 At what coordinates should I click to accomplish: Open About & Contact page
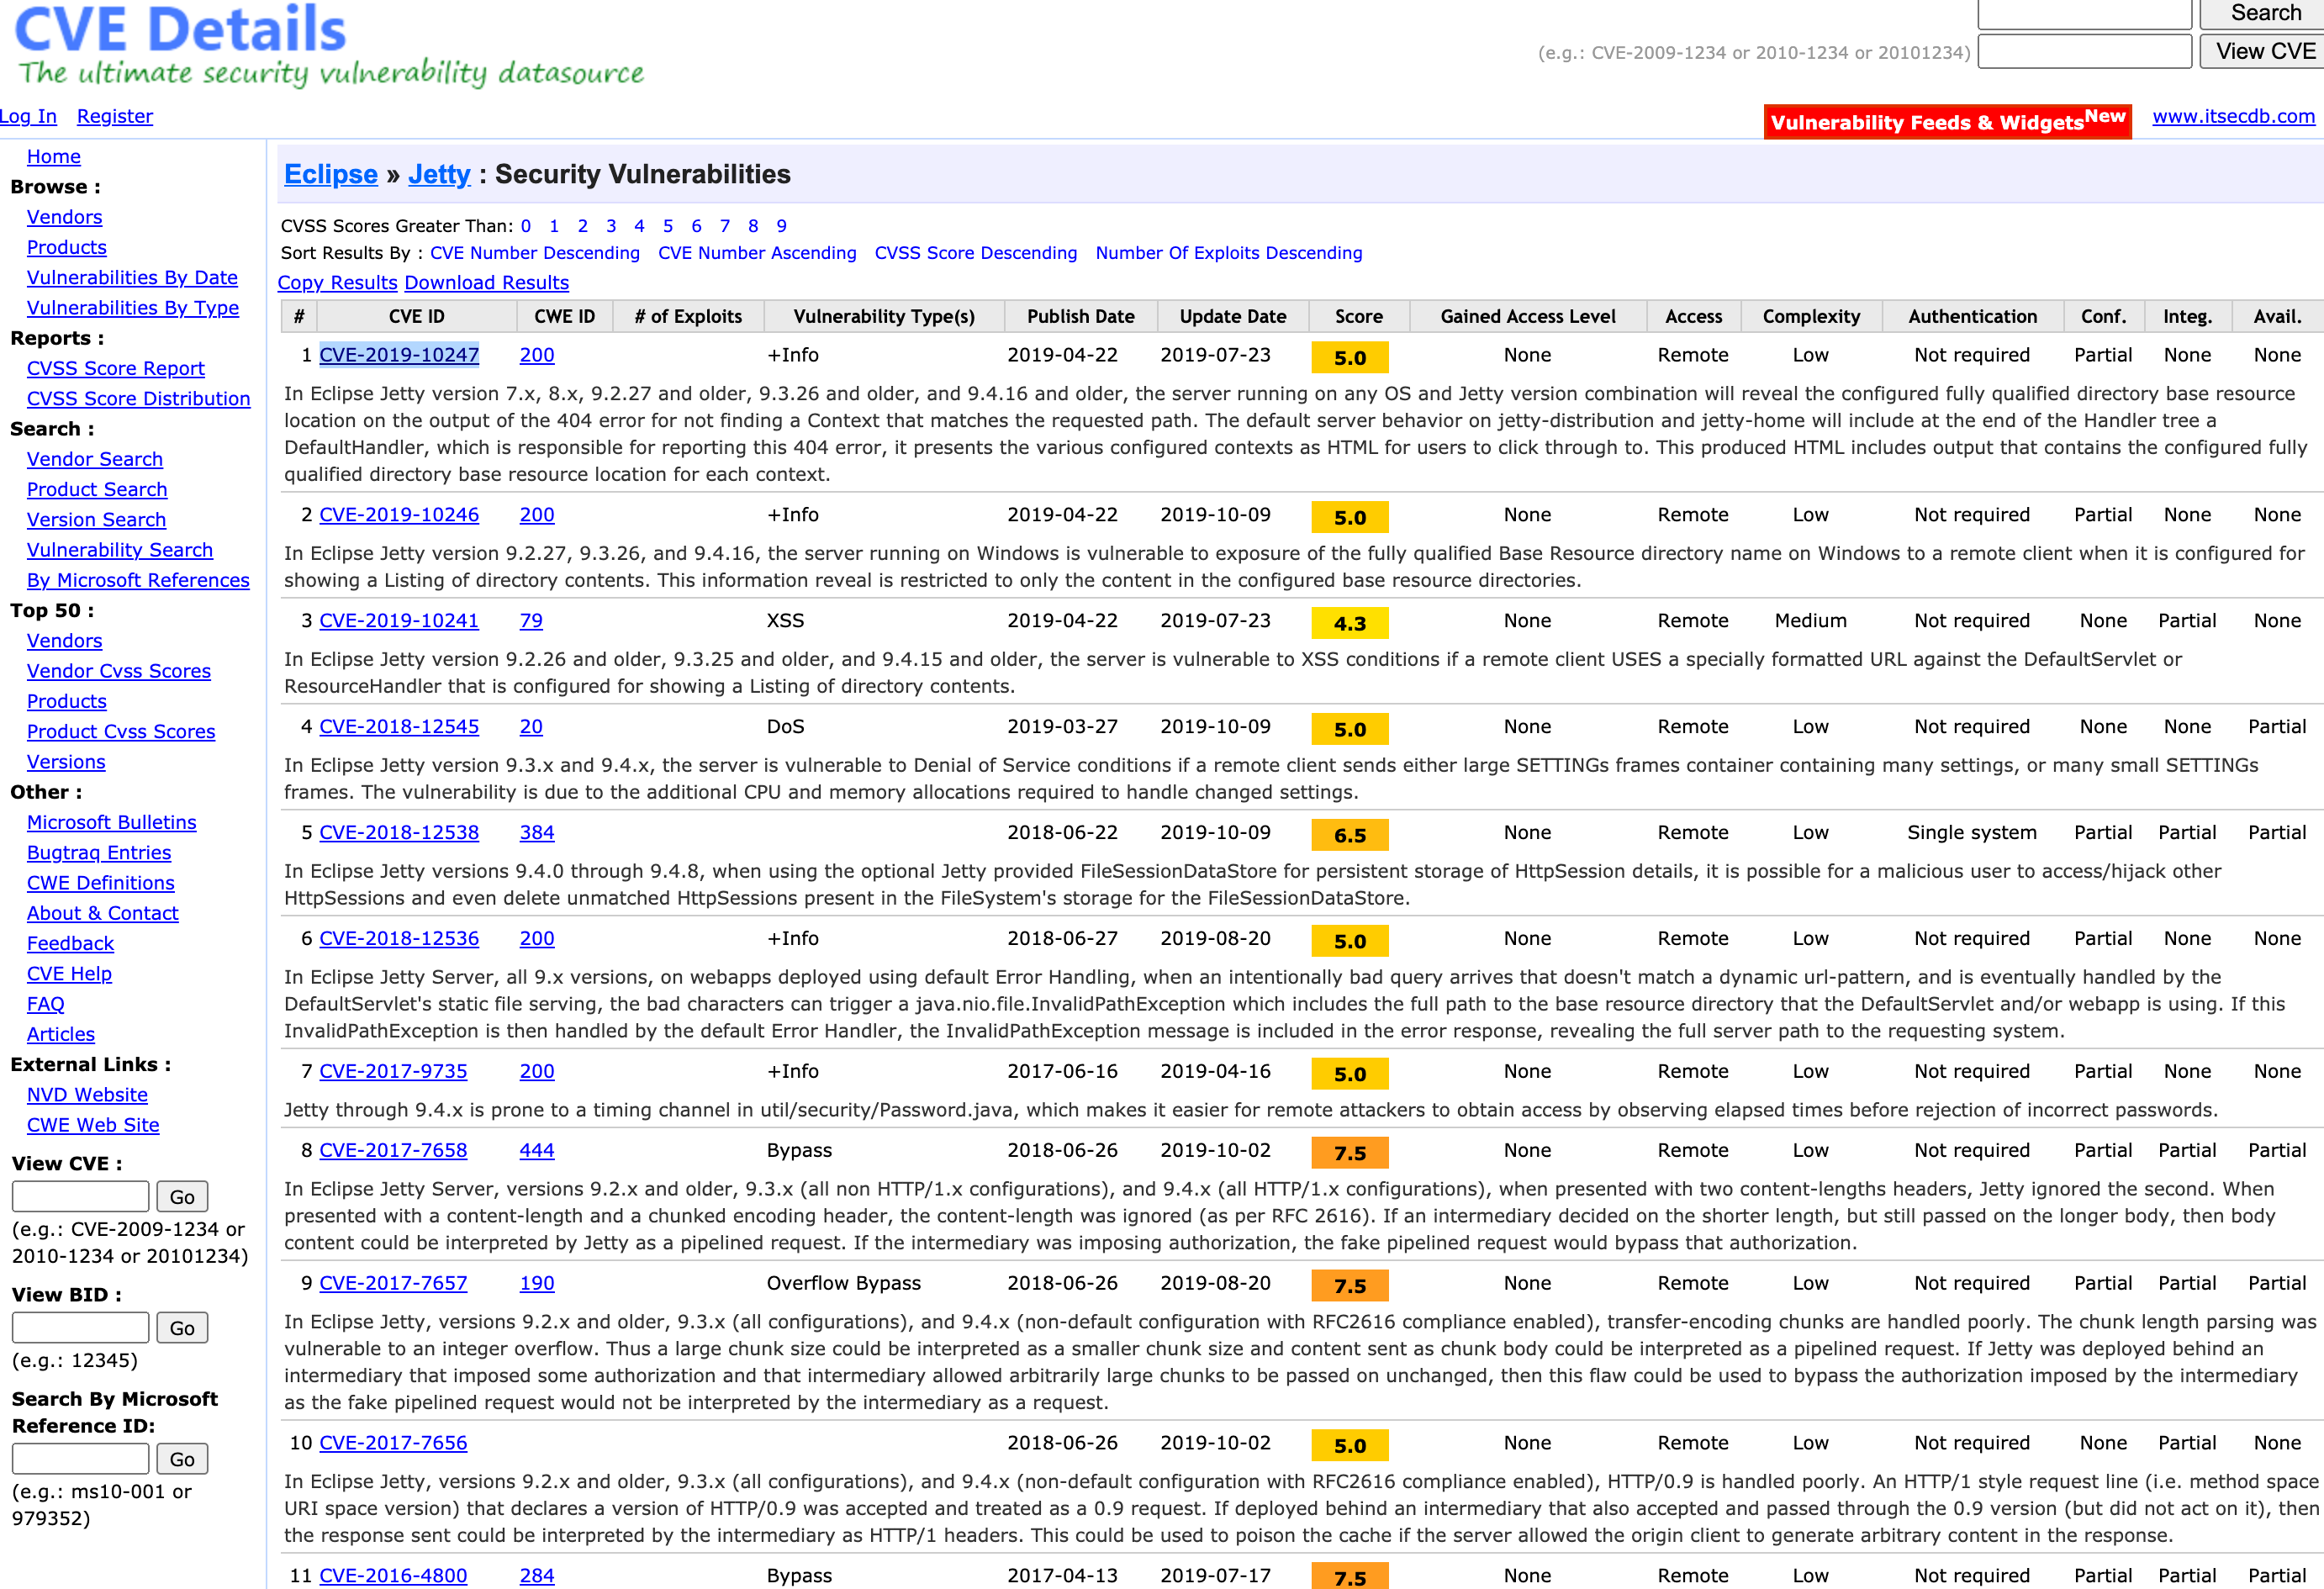(103, 912)
